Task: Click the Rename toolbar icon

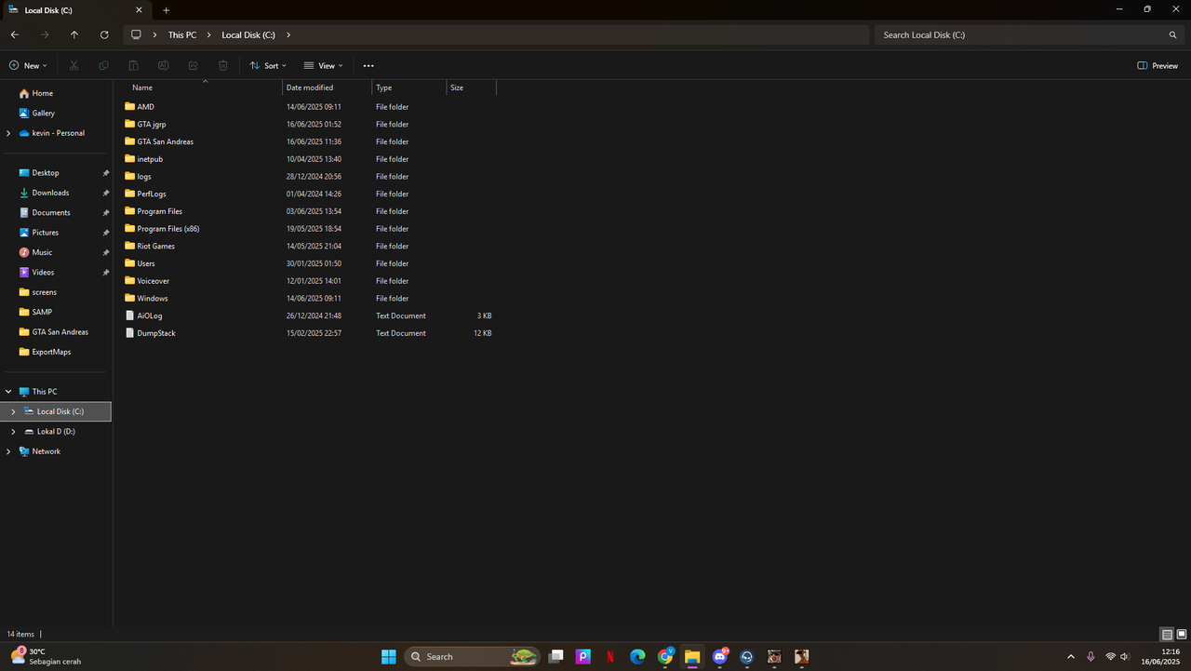Action: click(164, 66)
